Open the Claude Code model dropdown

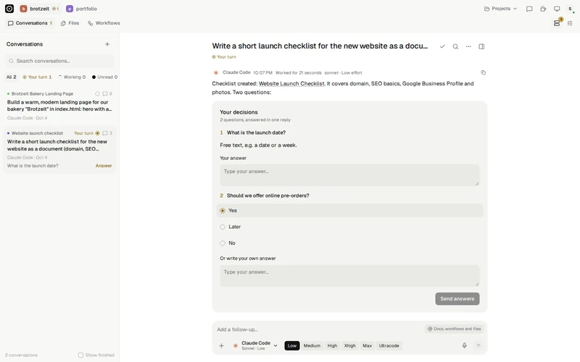pos(256,346)
